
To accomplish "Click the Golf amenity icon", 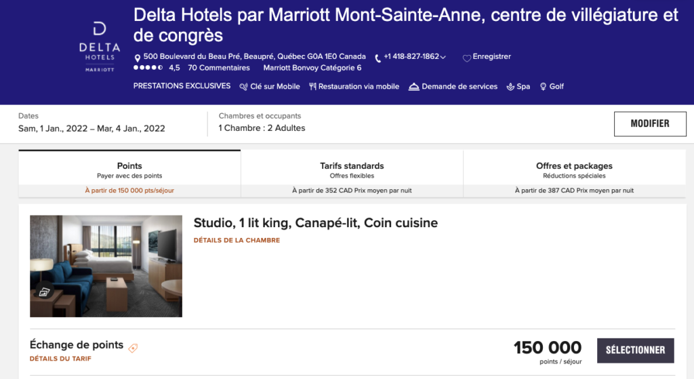I will (x=543, y=87).
